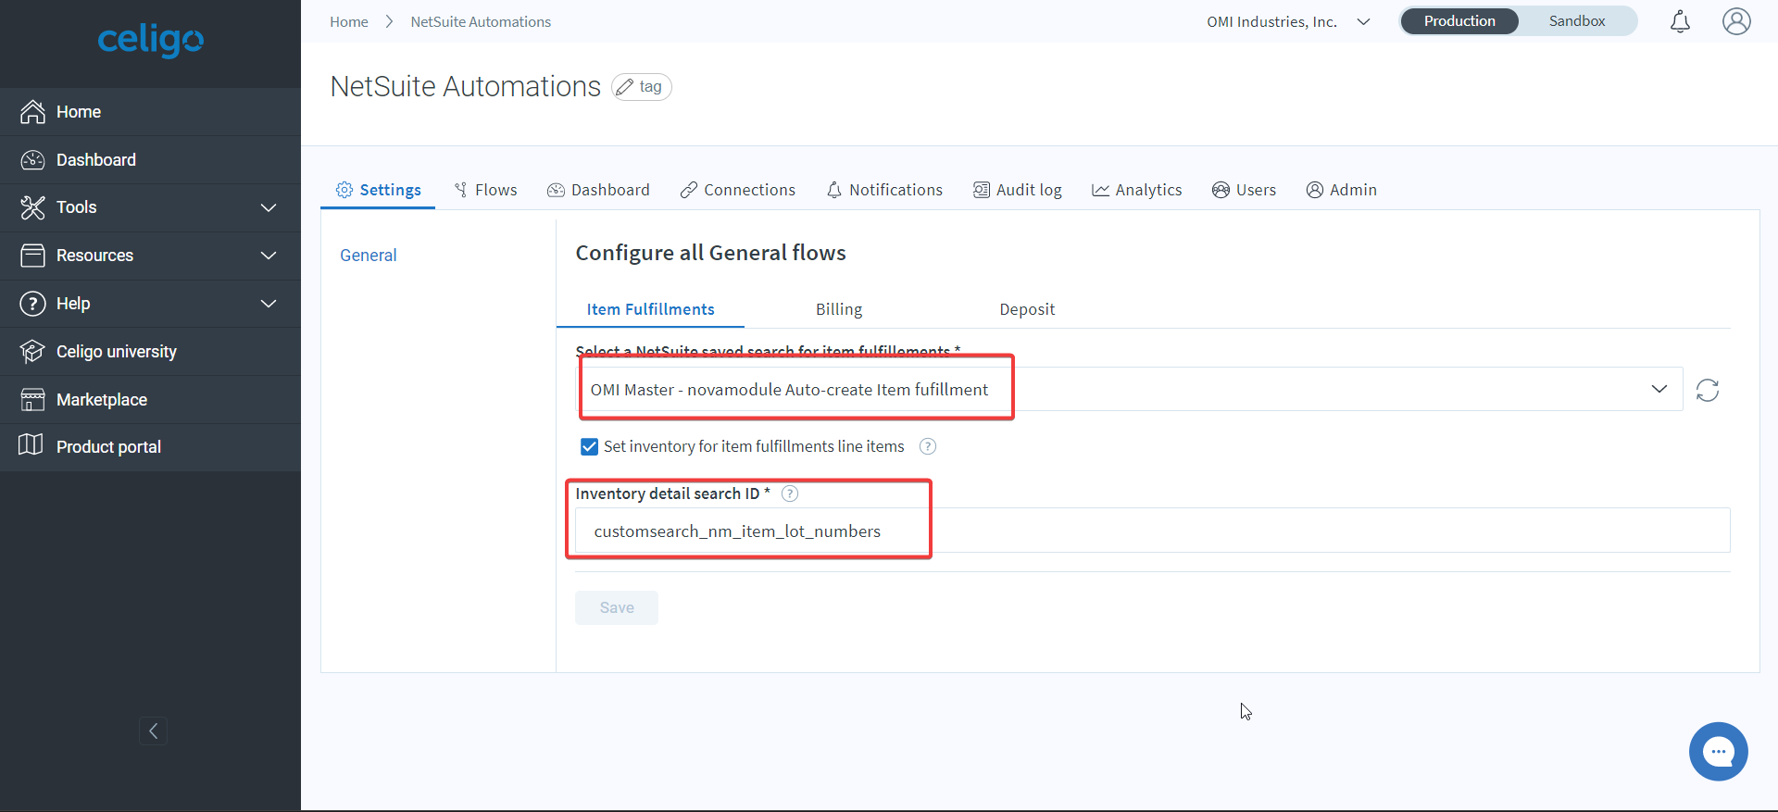Show help for Inventory detail search ID
1778x812 pixels.
pyautogui.click(x=790, y=493)
